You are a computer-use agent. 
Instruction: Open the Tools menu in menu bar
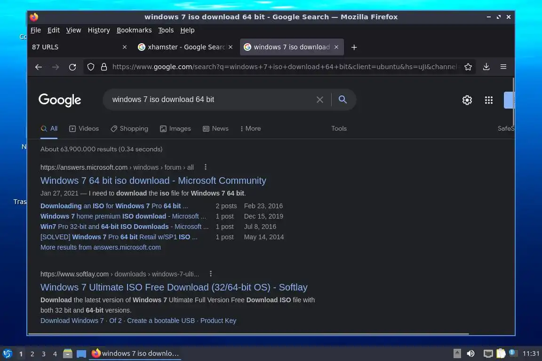click(166, 31)
